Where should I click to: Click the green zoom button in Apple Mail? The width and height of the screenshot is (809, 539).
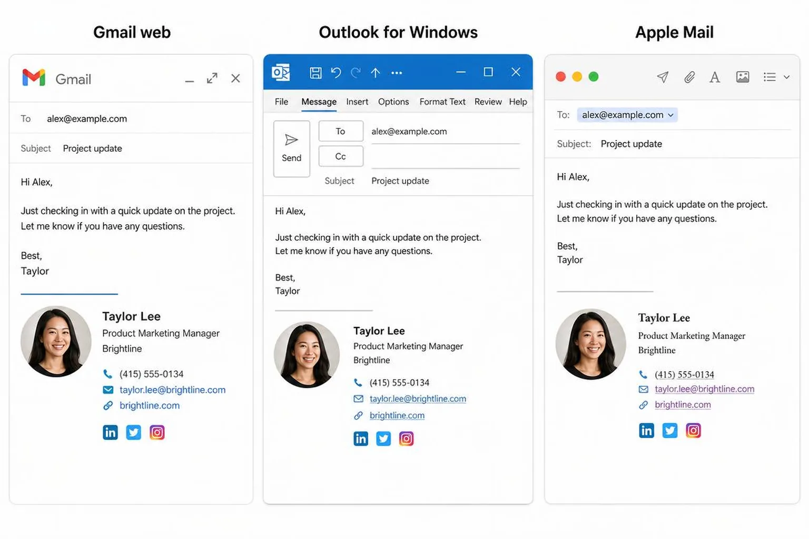[594, 77]
